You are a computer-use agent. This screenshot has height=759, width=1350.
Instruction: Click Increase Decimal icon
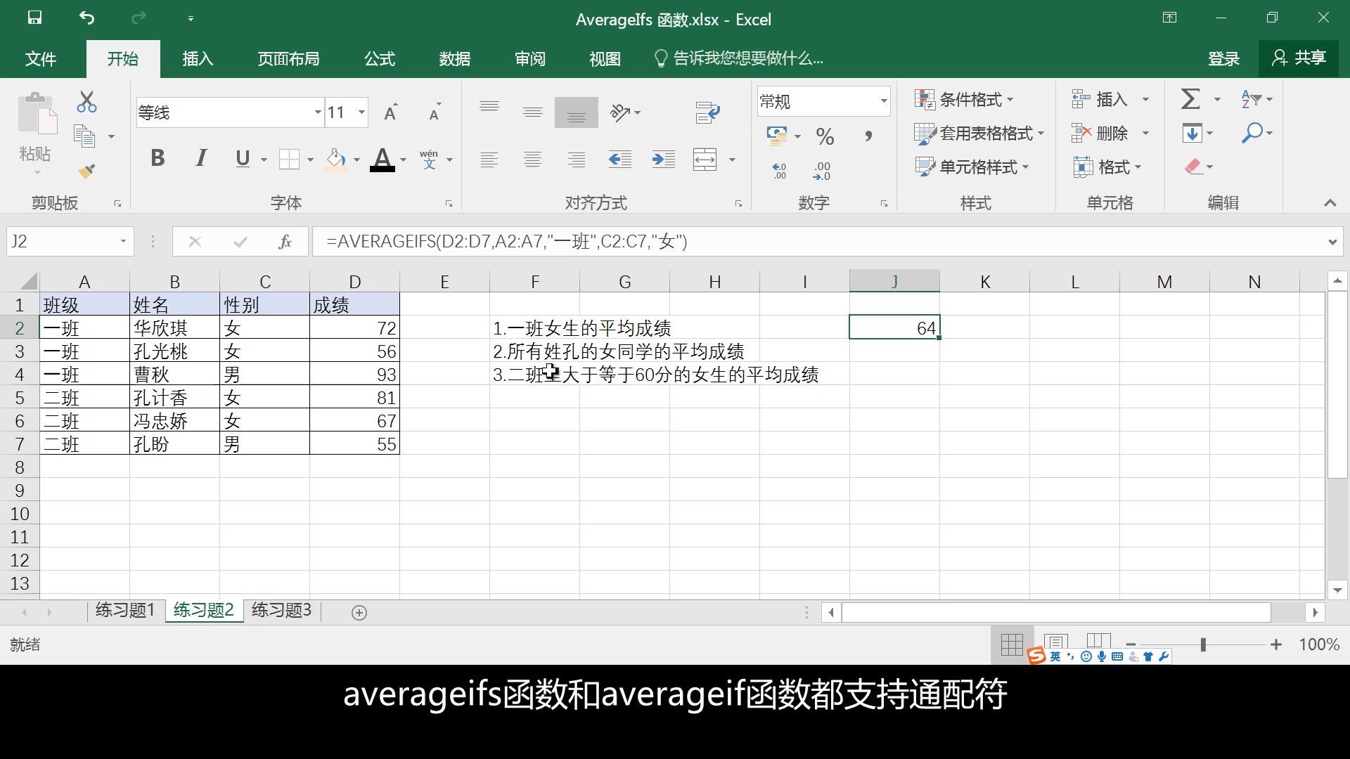(779, 171)
